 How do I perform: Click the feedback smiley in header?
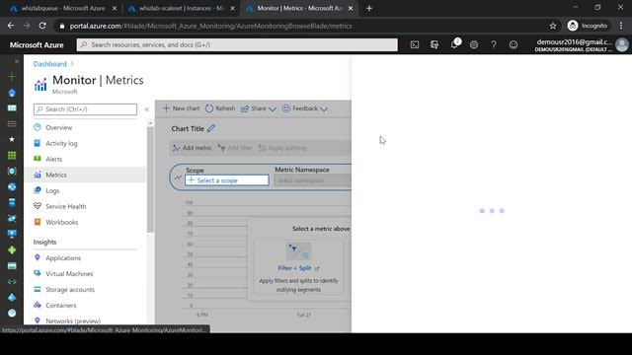tap(513, 44)
